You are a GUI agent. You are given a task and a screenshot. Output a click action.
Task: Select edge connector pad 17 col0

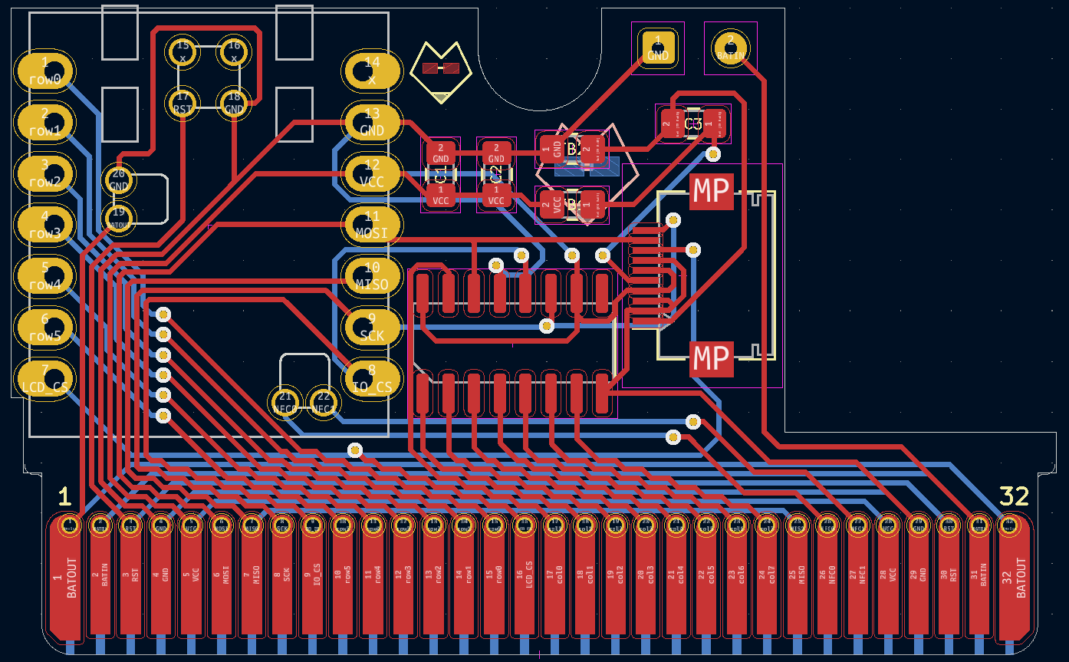[x=554, y=577]
